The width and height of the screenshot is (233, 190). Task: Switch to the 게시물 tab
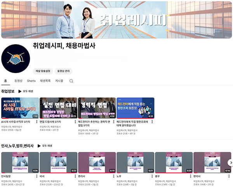tap(59, 81)
